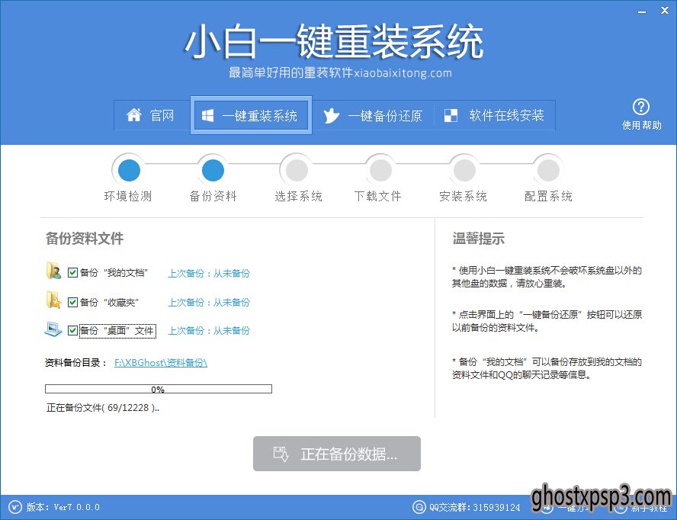Minimize the 小白一键重装系统 window
The height and width of the screenshot is (520, 677).
tap(642, 11)
